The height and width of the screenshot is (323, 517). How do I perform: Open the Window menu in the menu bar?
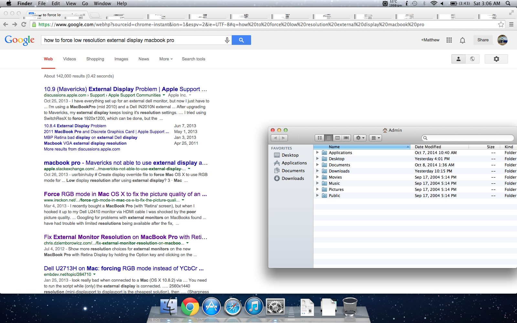coord(102,4)
